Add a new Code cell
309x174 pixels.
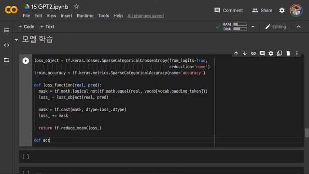[26, 27]
